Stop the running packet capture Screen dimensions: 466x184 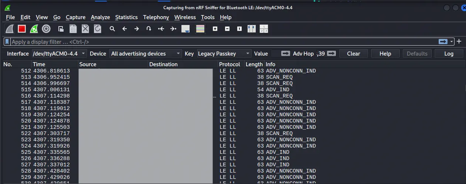click(x=22, y=29)
